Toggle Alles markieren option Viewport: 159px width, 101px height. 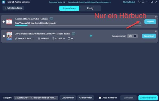pos(100,98)
